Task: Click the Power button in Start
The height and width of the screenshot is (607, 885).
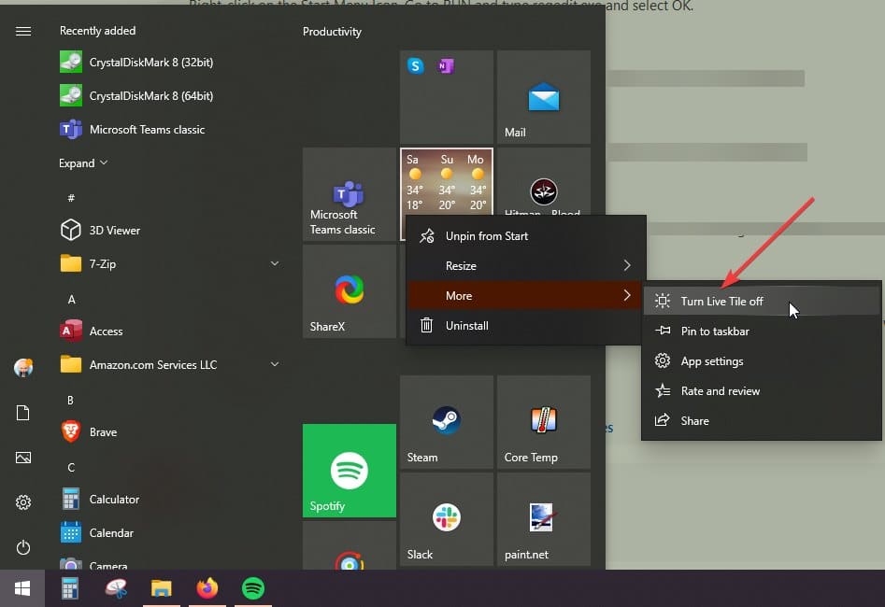Action: click(x=23, y=547)
